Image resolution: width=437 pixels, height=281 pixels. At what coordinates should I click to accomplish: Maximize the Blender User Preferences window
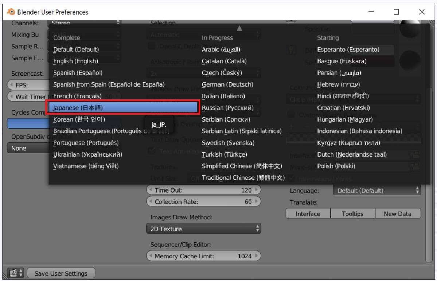click(396, 12)
